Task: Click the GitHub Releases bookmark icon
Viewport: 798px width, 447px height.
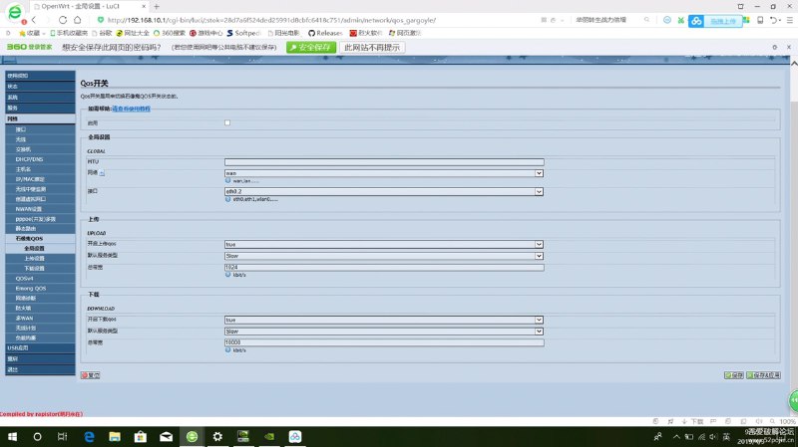Action: (x=309, y=33)
